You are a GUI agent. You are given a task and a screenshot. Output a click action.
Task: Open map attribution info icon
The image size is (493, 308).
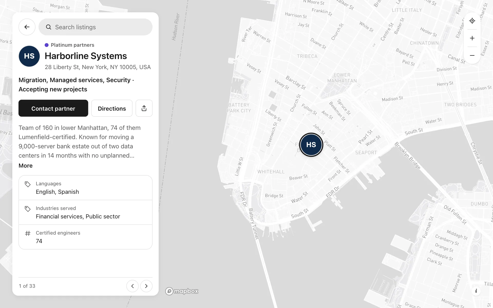(x=476, y=291)
